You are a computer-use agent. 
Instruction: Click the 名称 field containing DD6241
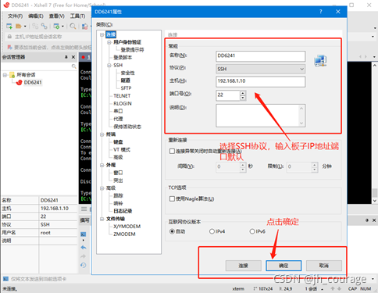[x=261, y=56]
